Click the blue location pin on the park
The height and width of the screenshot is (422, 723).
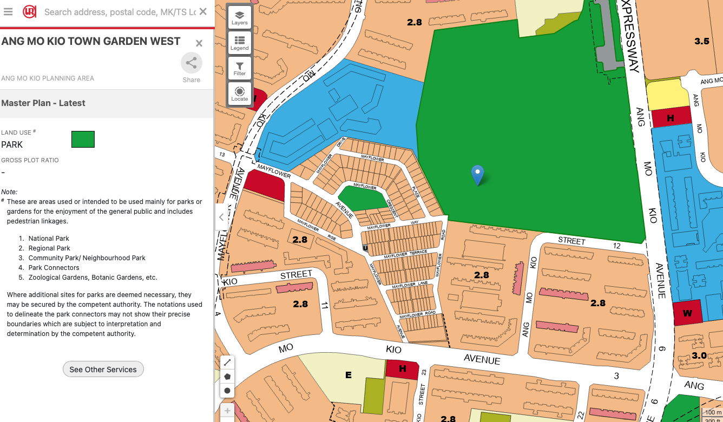coord(477,175)
